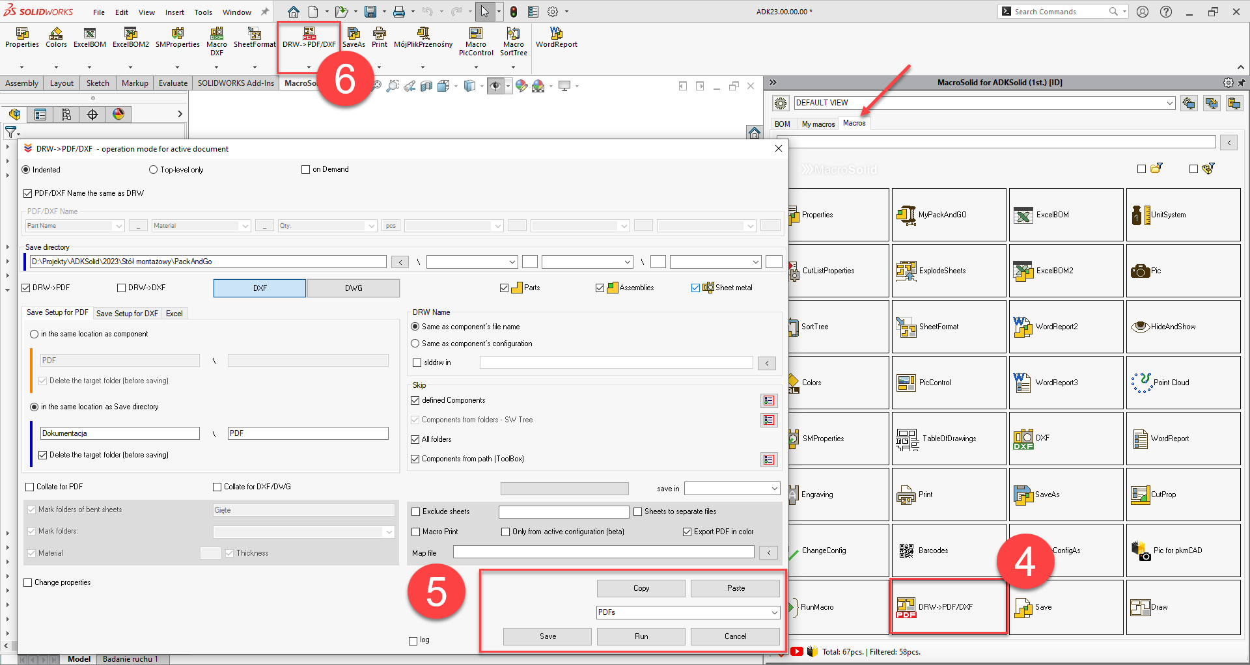Image resolution: width=1250 pixels, height=665 pixels.
Task: Launch the Pic camera macro tile
Action: 1183,271
